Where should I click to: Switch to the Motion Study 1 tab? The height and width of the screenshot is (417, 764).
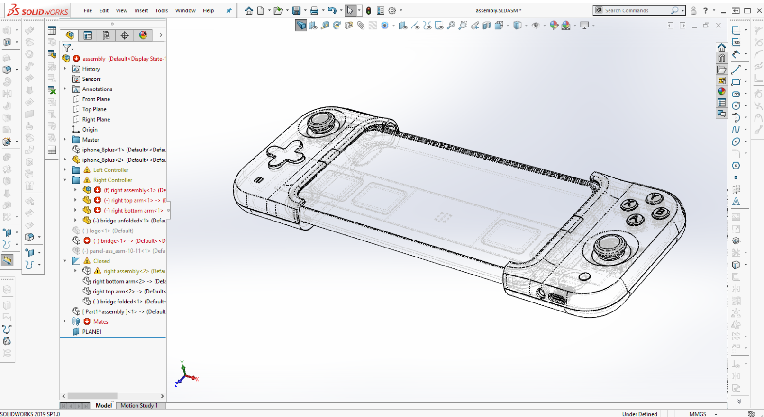coord(138,405)
